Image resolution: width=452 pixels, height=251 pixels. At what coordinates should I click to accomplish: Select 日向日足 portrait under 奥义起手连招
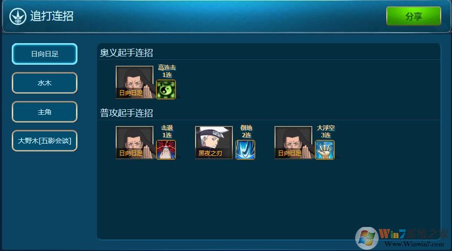[135, 82]
